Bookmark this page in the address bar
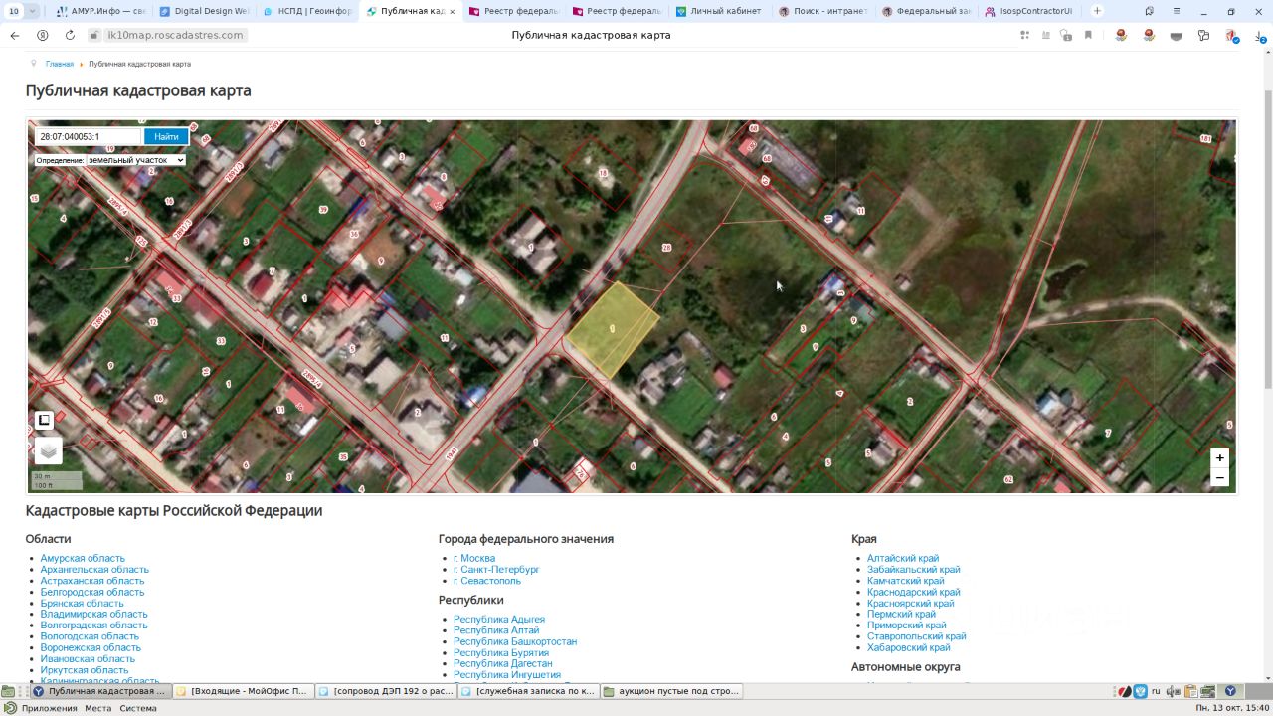1273x716 pixels. tap(1088, 35)
